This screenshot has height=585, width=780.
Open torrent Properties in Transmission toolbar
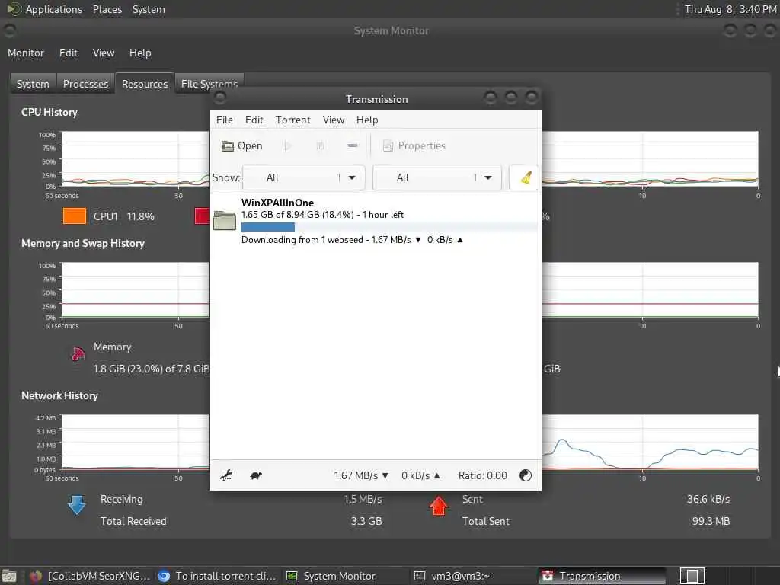(414, 145)
